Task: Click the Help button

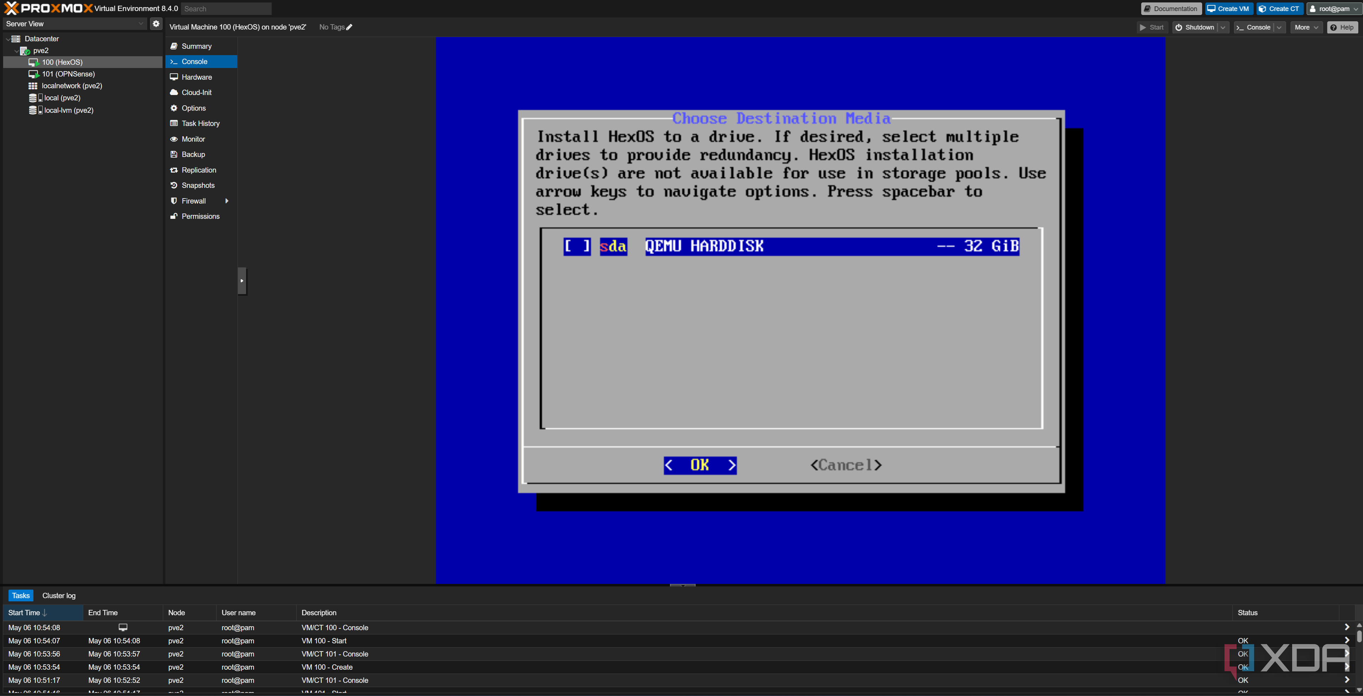Action: (1342, 27)
